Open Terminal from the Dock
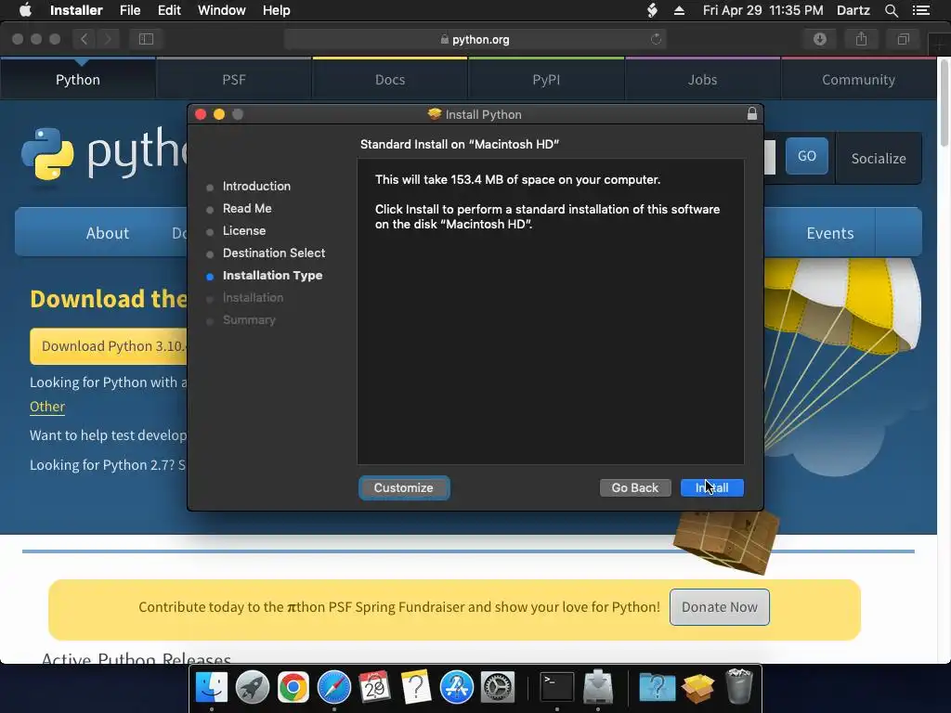951x713 pixels. 557,688
